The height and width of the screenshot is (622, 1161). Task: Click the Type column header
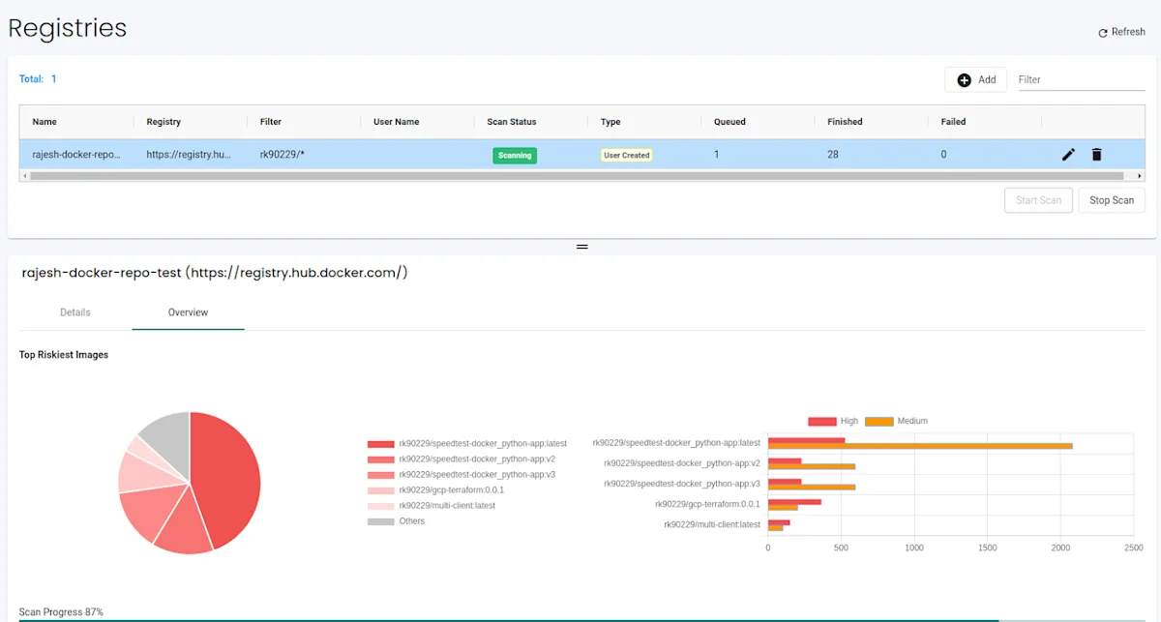[610, 122]
